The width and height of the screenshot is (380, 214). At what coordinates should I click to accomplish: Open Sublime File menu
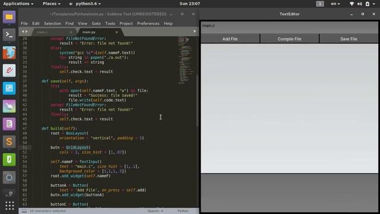click(x=24, y=24)
